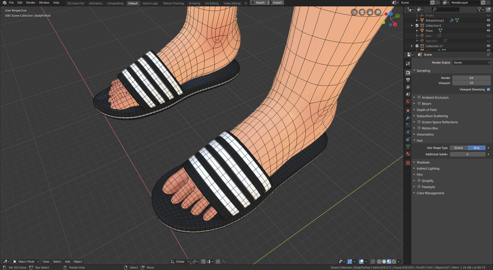Enable the Bloom checkbox
Image resolution: width=493 pixels, height=270 pixels.
click(419, 103)
